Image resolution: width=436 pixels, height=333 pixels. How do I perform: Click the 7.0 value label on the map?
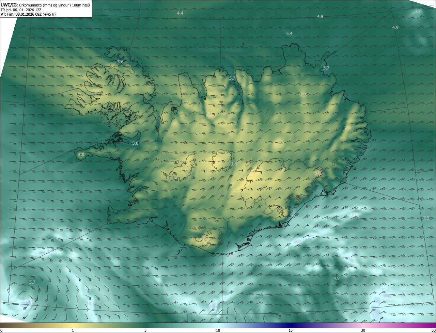(x=426, y=218)
